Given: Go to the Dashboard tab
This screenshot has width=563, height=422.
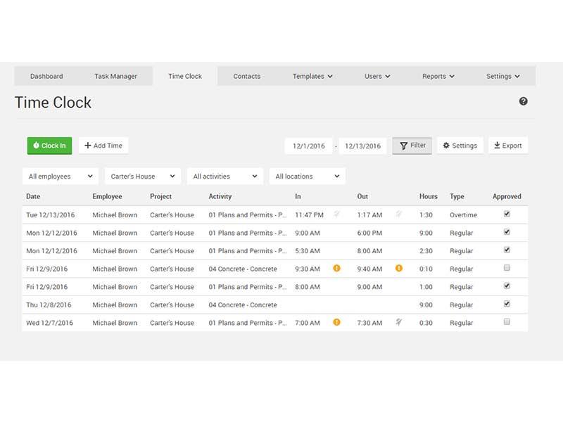Looking at the screenshot, I should pyautogui.click(x=46, y=76).
